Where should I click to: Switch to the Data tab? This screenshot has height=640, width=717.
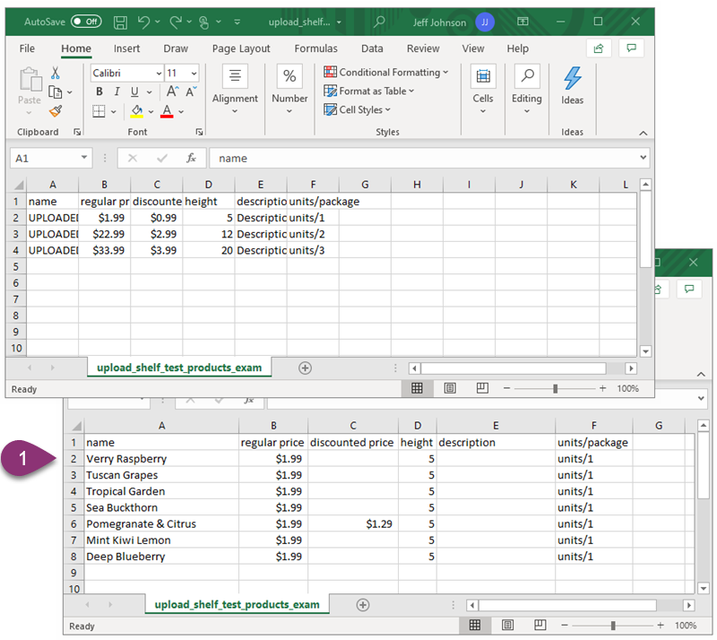372,48
